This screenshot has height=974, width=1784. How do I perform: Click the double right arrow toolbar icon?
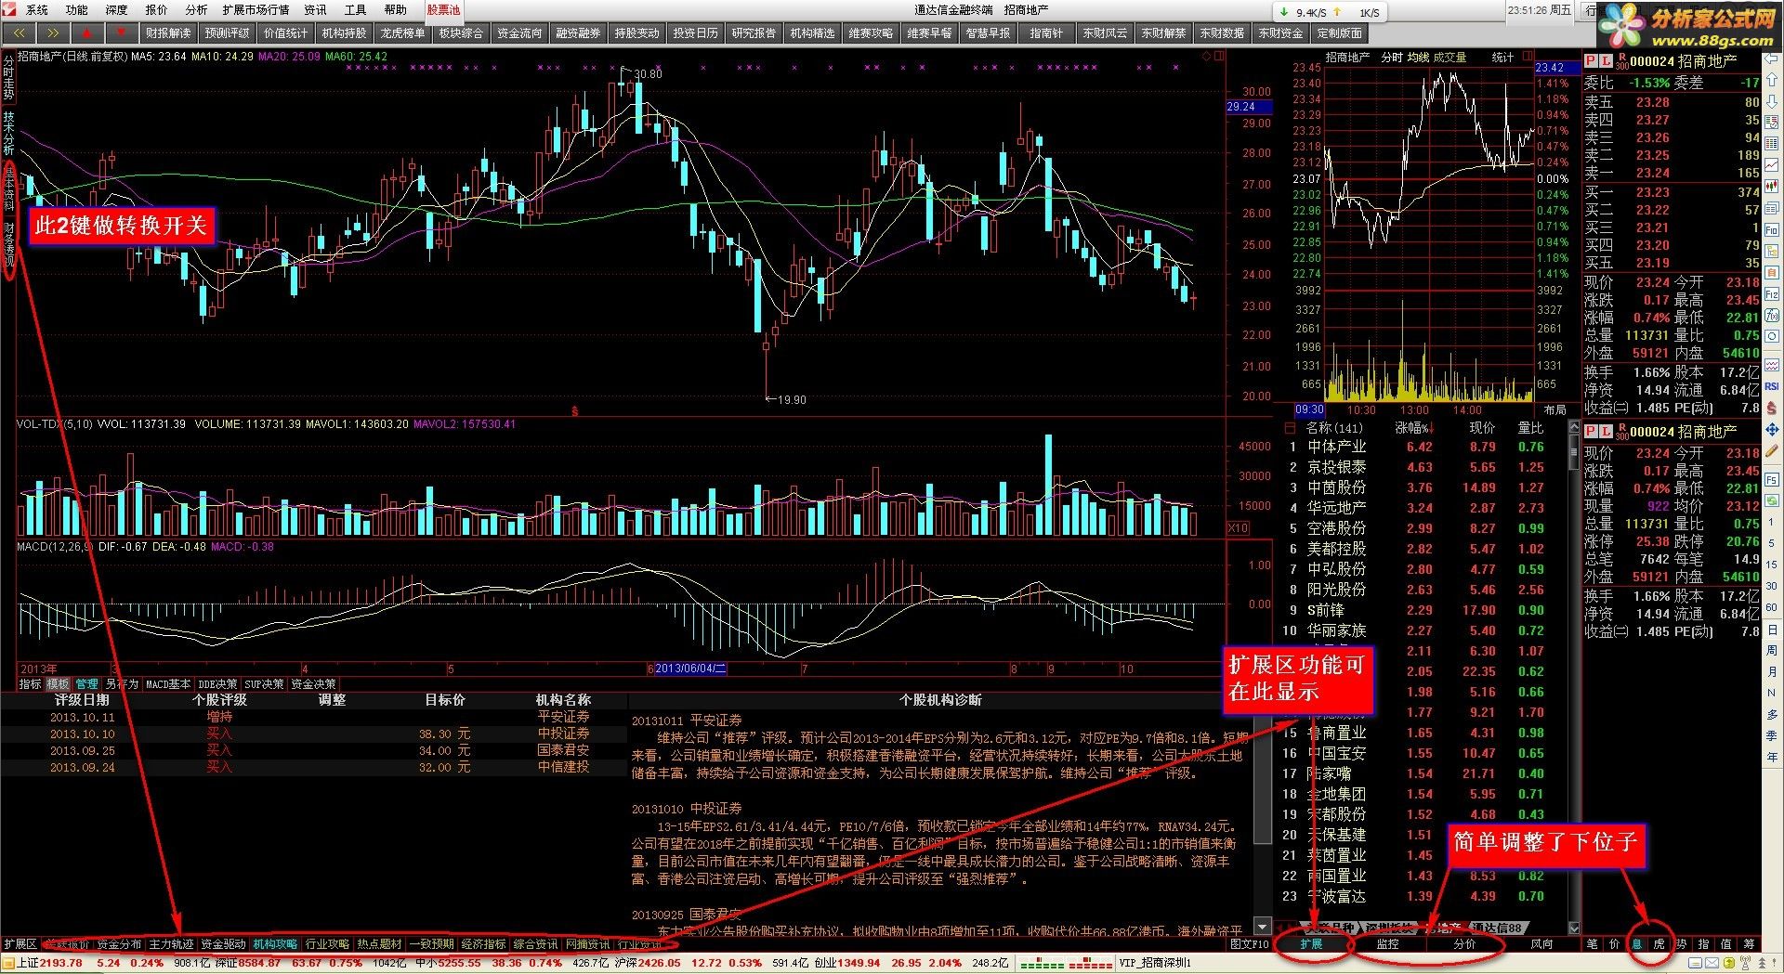coord(51,32)
